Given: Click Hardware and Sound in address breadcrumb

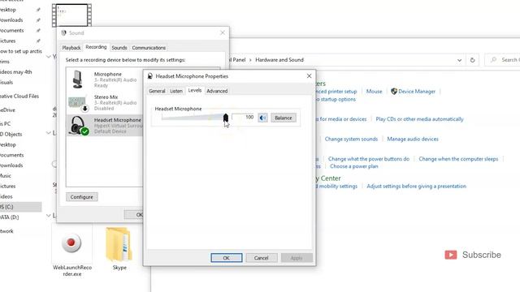Looking at the screenshot, I should click(x=279, y=60).
